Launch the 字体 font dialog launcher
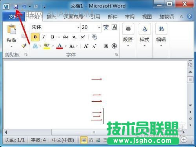The width and height of the screenshot is (196, 147). tap(116, 54)
